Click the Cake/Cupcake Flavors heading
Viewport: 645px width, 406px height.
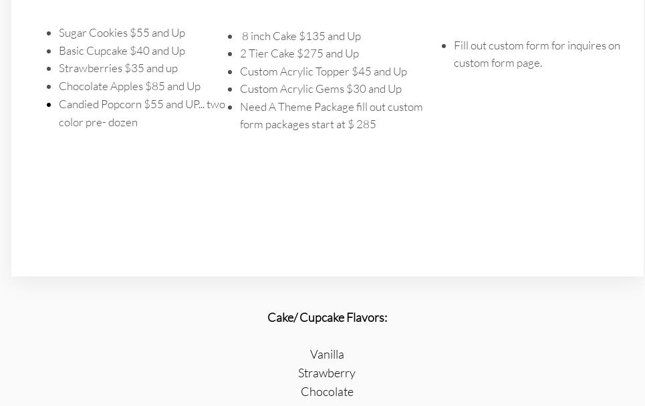pyautogui.click(x=328, y=317)
